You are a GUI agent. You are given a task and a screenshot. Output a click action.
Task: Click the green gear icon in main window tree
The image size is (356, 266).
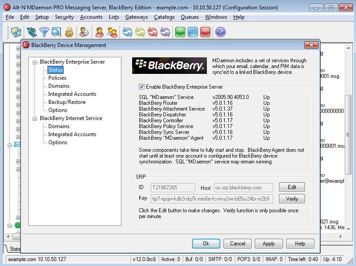pos(17,225)
